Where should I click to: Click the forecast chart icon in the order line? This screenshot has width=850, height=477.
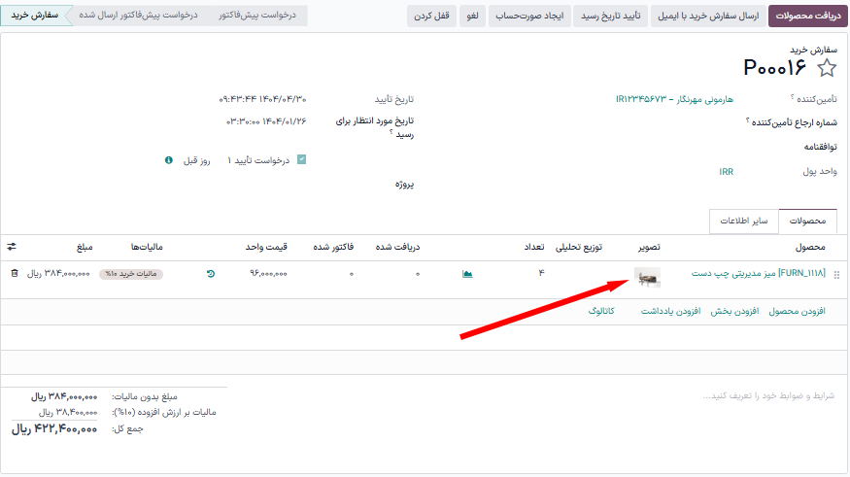point(467,274)
